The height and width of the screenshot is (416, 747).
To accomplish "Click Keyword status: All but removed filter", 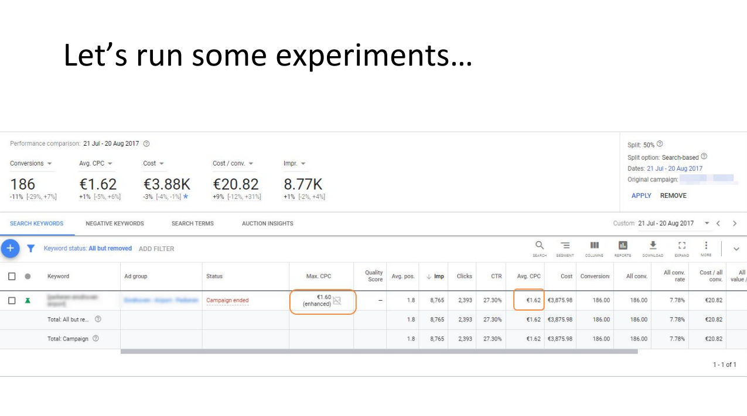I will [x=88, y=249].
